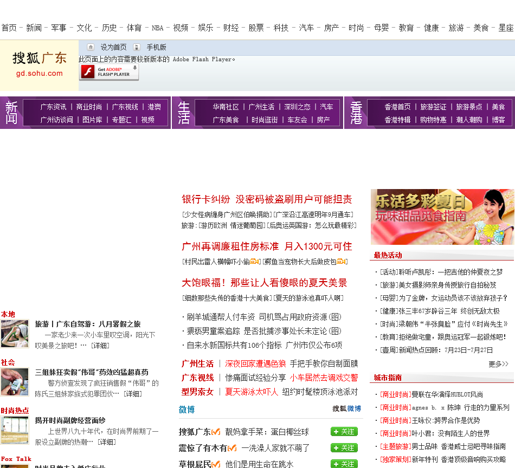Open thumbnail for 广东自驾游 article
The height and width of the screenshot is (468, 515).
tap(15, 334)
